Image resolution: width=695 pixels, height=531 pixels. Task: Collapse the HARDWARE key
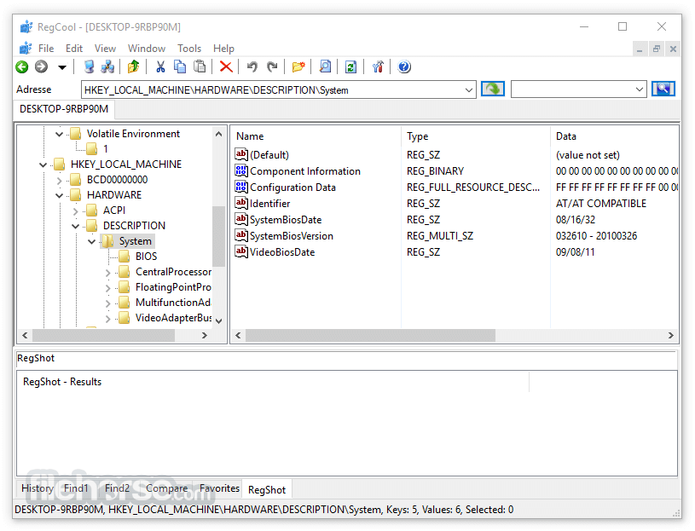(59, 195)
